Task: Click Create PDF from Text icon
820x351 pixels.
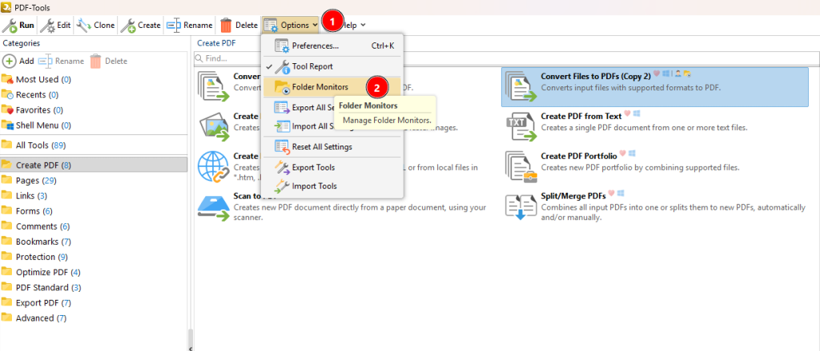Action: (521, 126)
